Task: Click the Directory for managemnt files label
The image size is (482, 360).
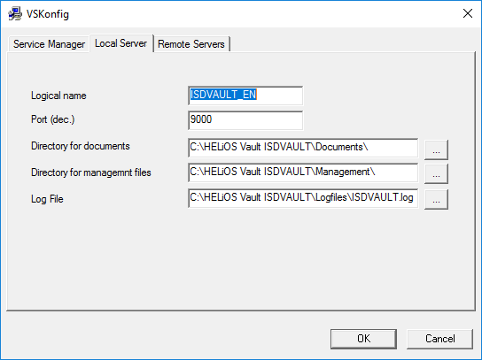Action: [91, 172]
